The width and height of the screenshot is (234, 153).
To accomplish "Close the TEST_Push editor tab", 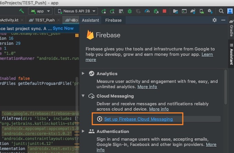I will click(x=58, y=20).
